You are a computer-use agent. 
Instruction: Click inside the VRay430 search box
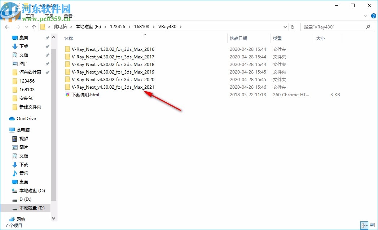click(332, 26)
